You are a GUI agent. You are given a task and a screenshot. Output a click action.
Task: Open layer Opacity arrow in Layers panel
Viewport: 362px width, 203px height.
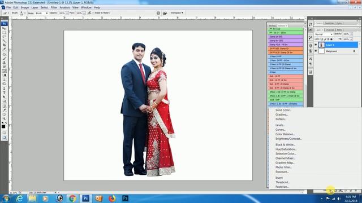point(351,34)
